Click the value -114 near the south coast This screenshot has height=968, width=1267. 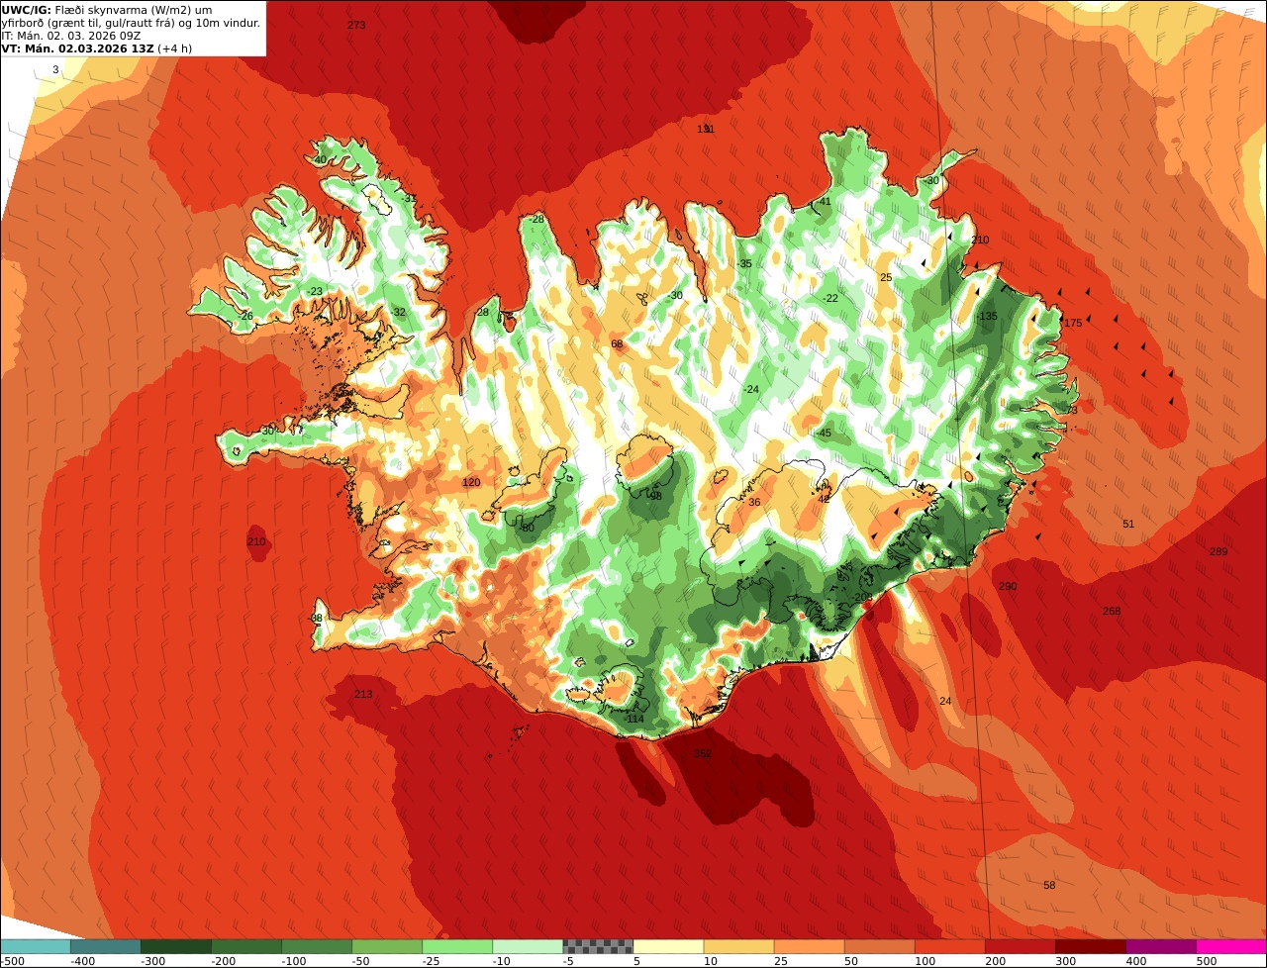pos(633,720)
